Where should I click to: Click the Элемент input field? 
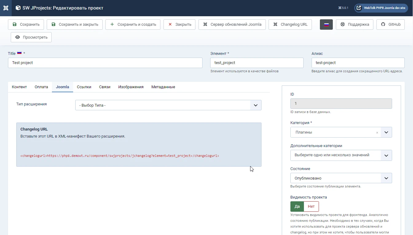tap(257, 63)
